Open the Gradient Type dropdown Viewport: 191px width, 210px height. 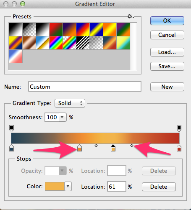[x=70, y=103]
